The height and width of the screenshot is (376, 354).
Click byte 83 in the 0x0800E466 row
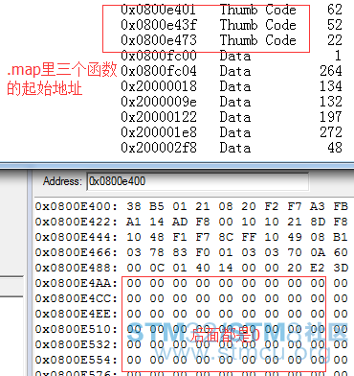tap(180, 252)
